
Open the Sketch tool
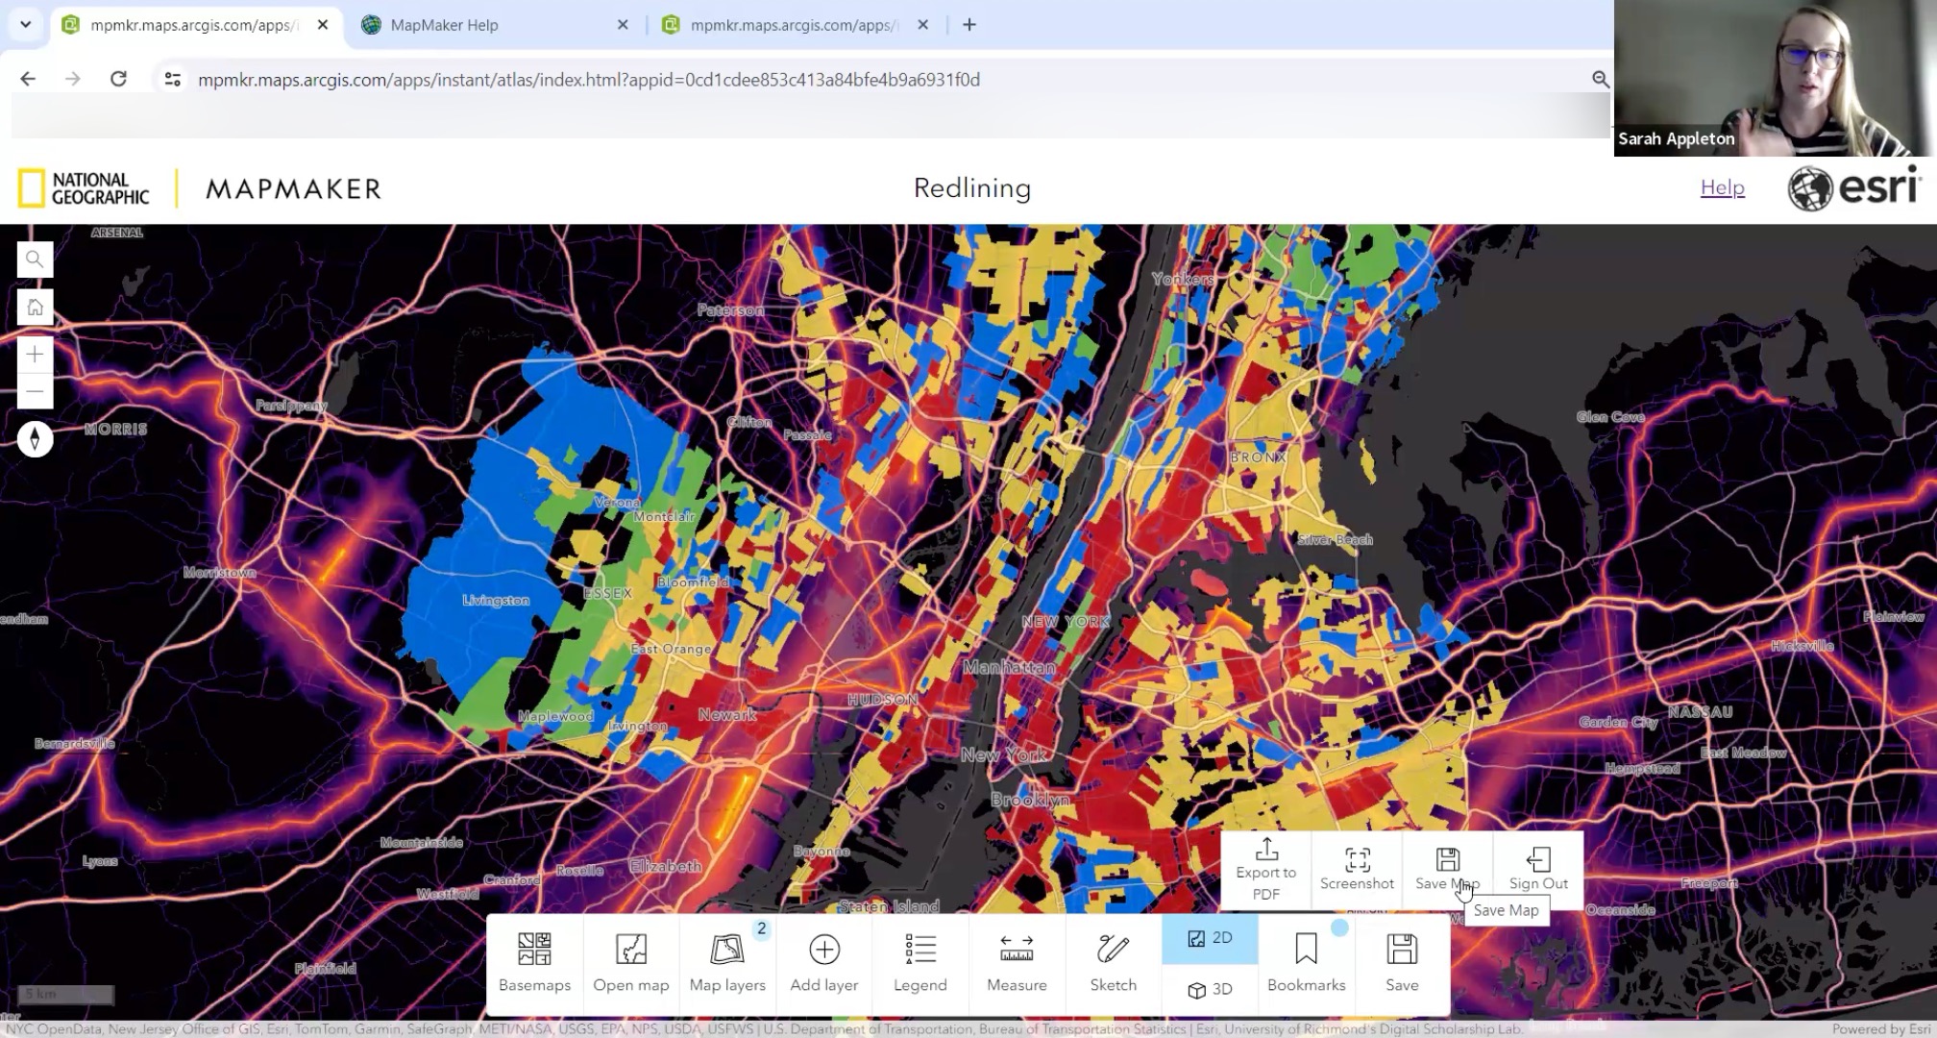(x=1113, y=961)
